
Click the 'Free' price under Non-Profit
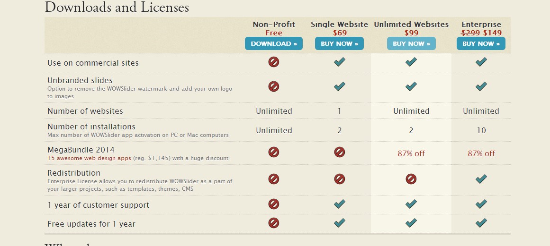(x=274, y=33)
